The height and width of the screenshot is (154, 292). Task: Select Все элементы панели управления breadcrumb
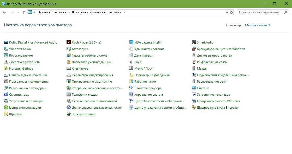pos(97,12)
